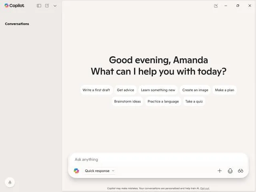Focus the Ask anything input field
Image resolution: width=256 pixels, height=192 pixels.
tap(158, 160)
